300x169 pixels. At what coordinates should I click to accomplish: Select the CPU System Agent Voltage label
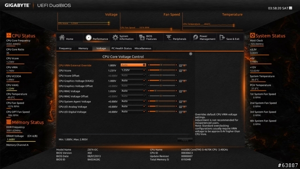pos(75,101)
